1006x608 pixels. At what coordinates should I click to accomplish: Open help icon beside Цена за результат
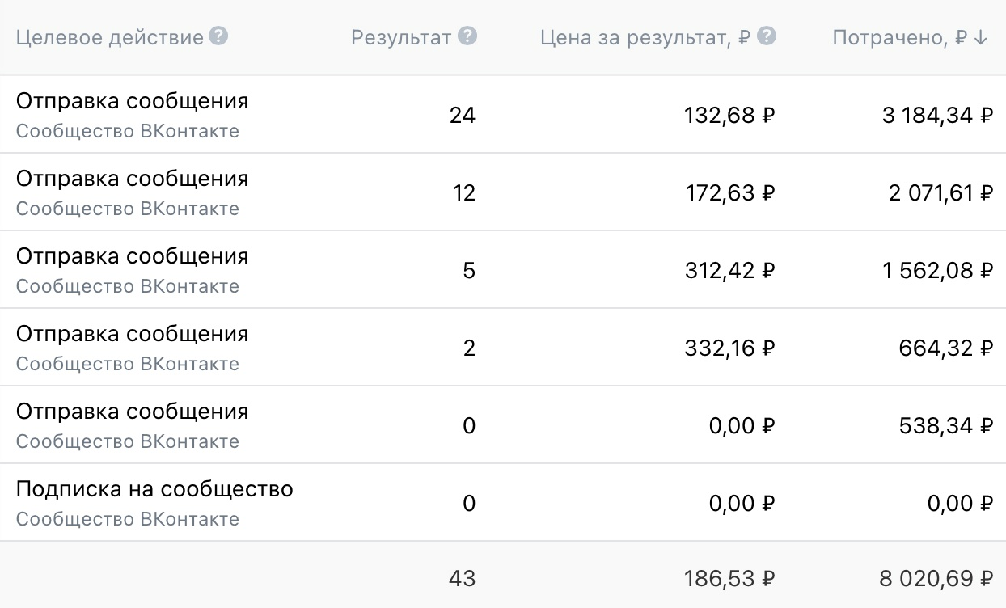[x=767, y=36]
